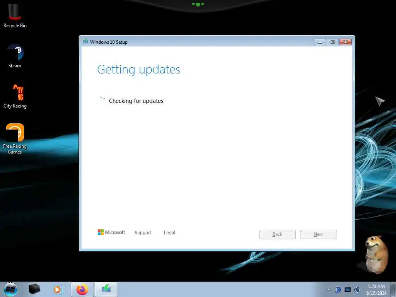
Task: Launch the media player taskbar icon
Action: pyautogui.click(x=57, y=289)
